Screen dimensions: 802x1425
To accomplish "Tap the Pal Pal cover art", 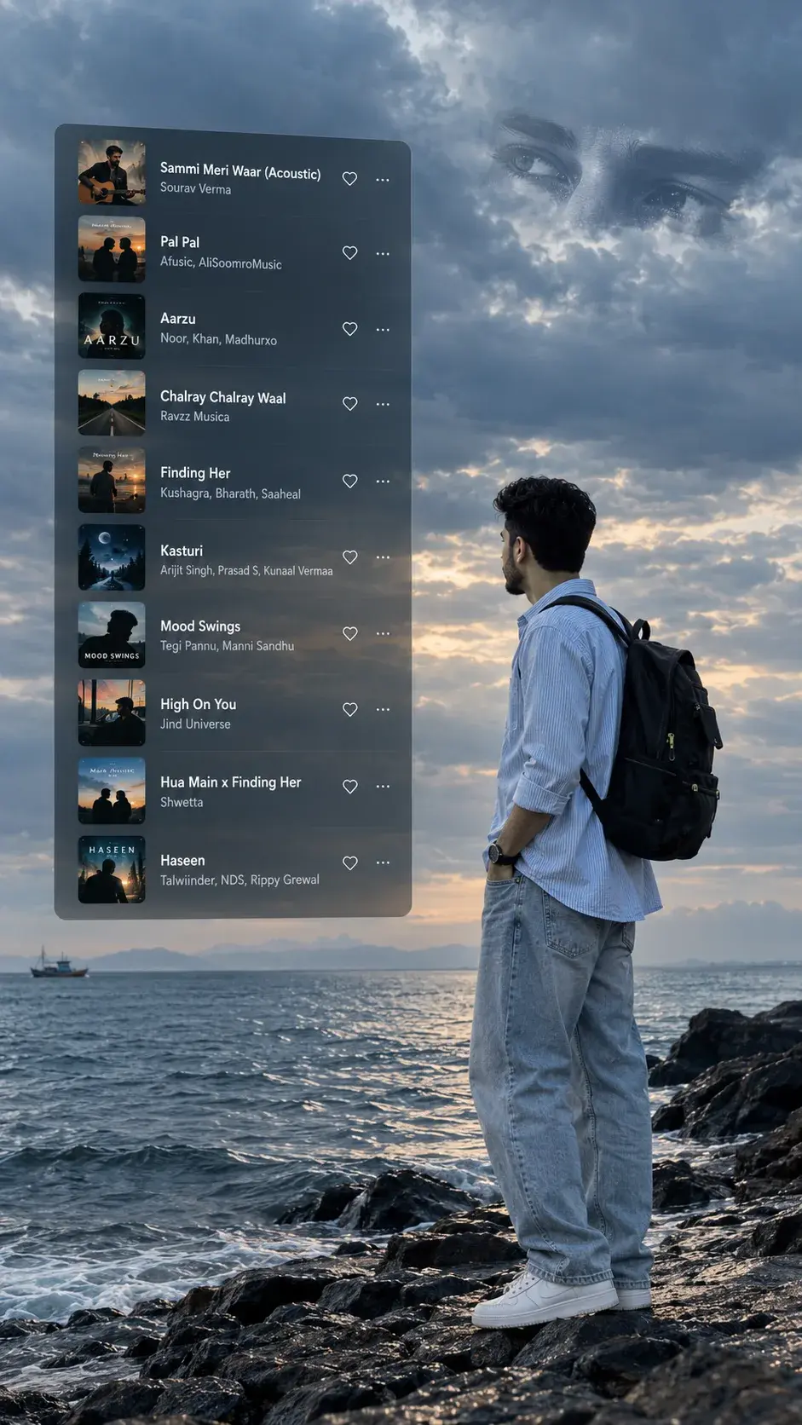I will coord(112,249).
